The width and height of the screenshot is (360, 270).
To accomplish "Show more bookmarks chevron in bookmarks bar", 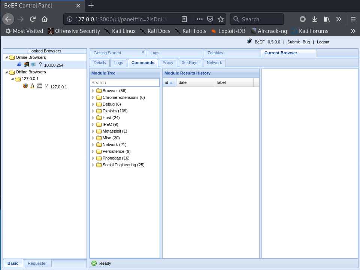I will click(x=353, y=31).
